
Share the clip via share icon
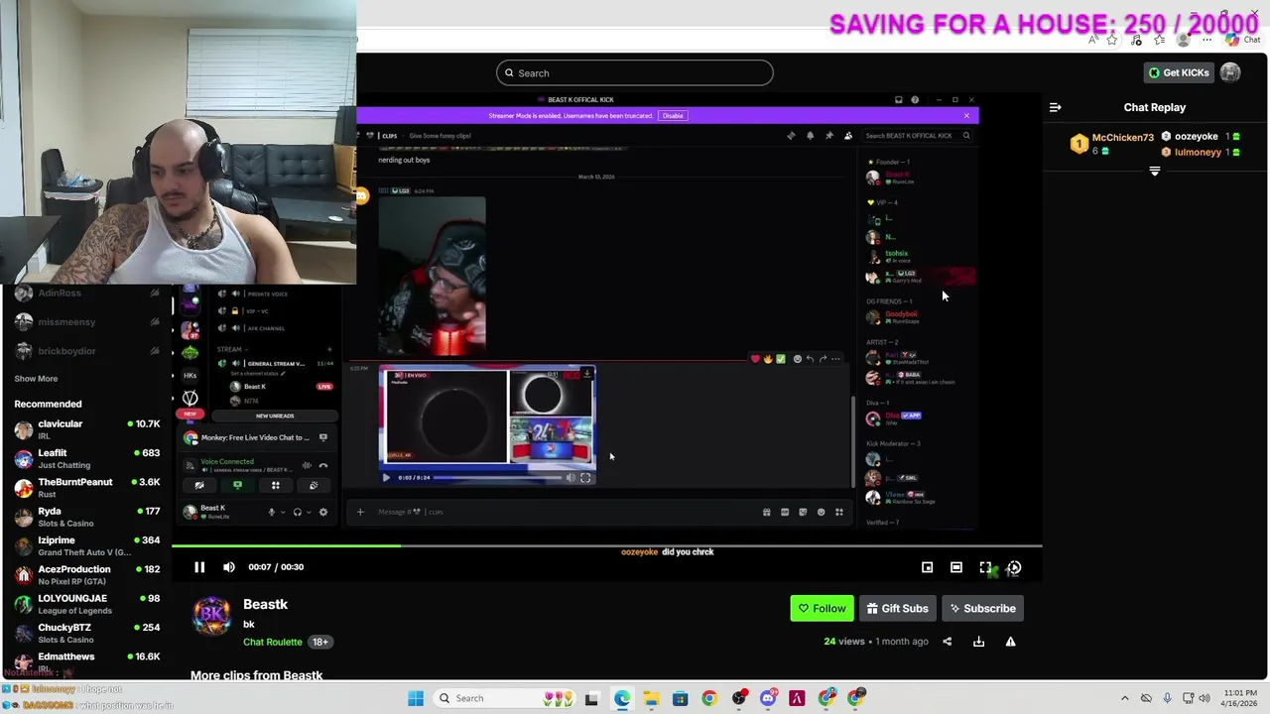click(x=947, y=642)
